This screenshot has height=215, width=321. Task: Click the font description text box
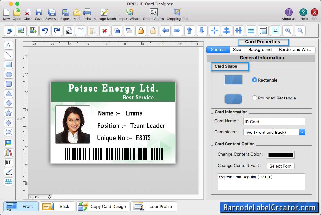tap(261, 182)
